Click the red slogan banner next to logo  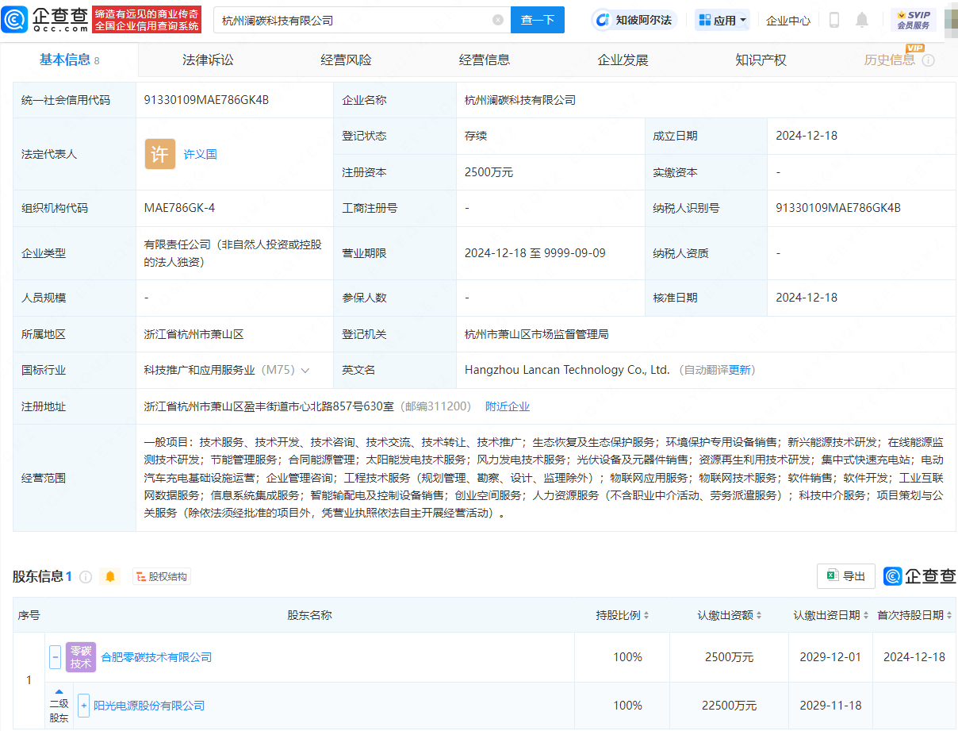point(147,20)
